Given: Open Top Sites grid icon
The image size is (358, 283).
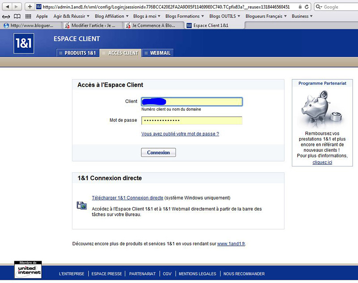Looking at the screenshot, I should pyautogui.click(x=28, y=16).
